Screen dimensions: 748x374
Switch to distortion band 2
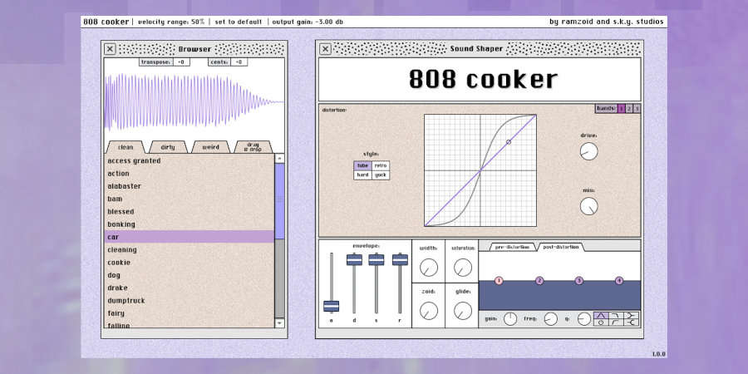pyautogui.click(x=629, y=108)
